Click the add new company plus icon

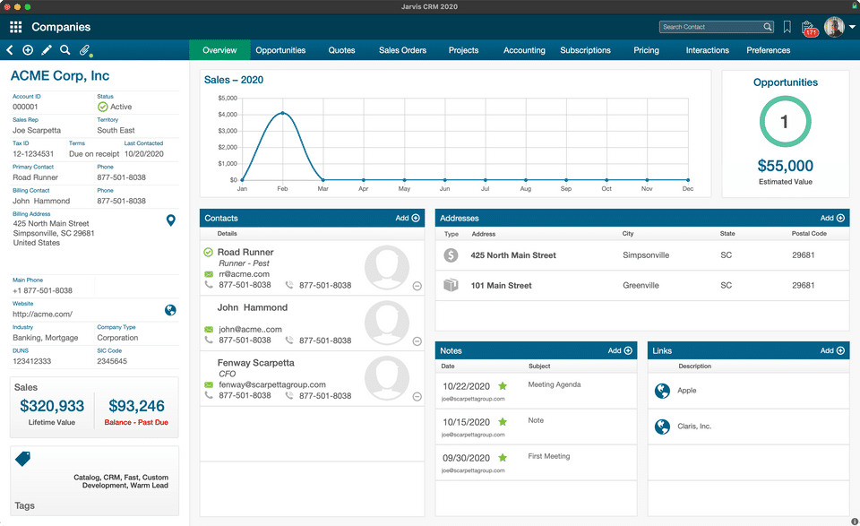(x=28, y=50)
